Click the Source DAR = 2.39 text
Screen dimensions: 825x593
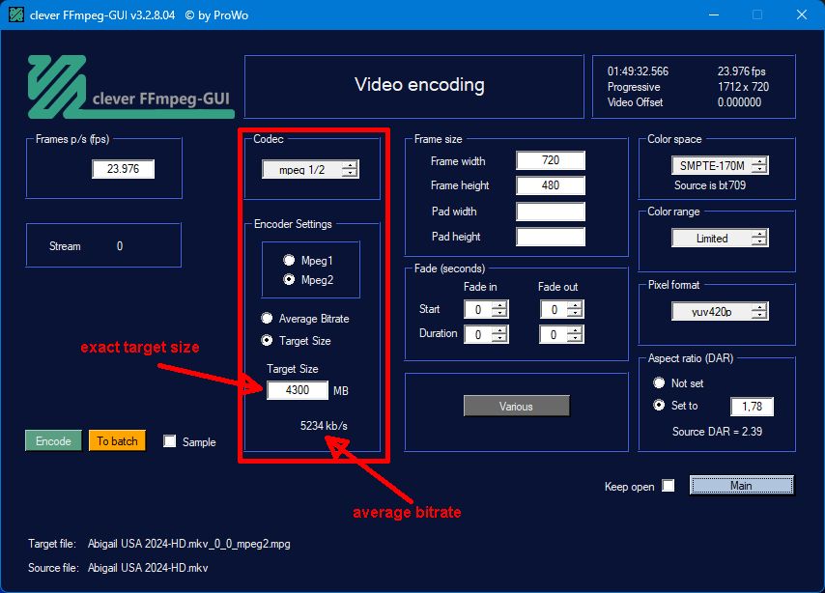tap(717, 432)
